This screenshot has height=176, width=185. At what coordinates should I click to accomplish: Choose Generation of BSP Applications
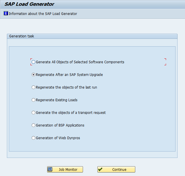pos(33,125)
